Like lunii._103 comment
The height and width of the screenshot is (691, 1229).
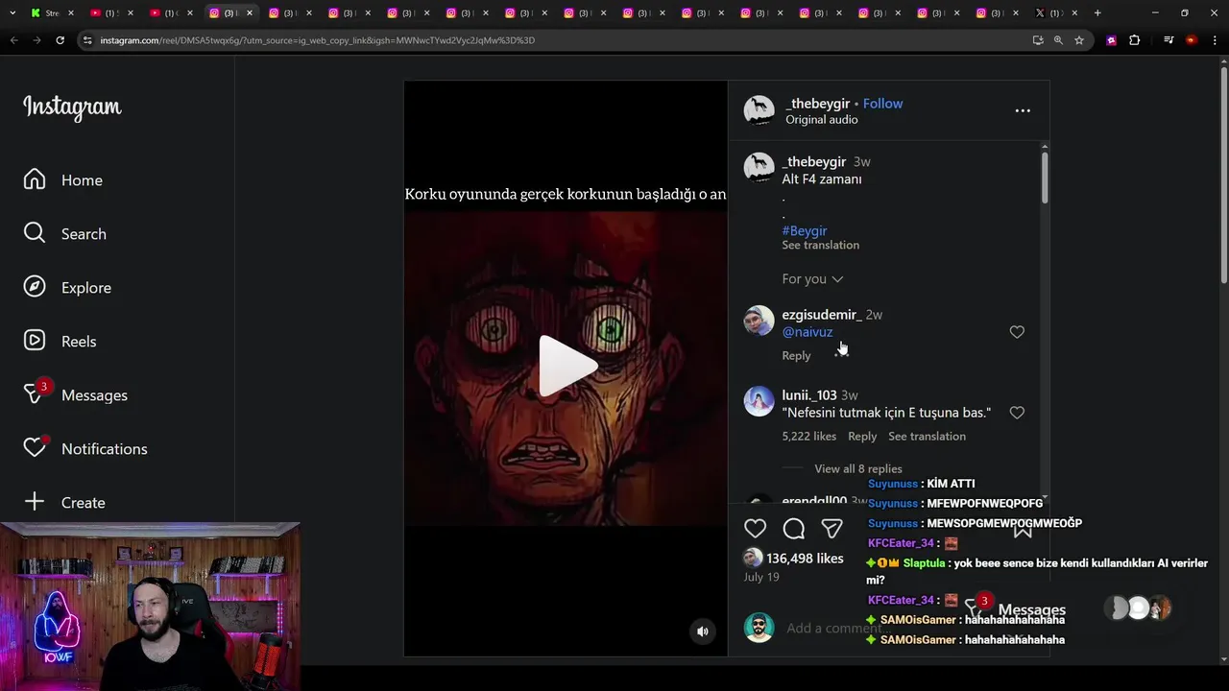tap(1017, 413)
